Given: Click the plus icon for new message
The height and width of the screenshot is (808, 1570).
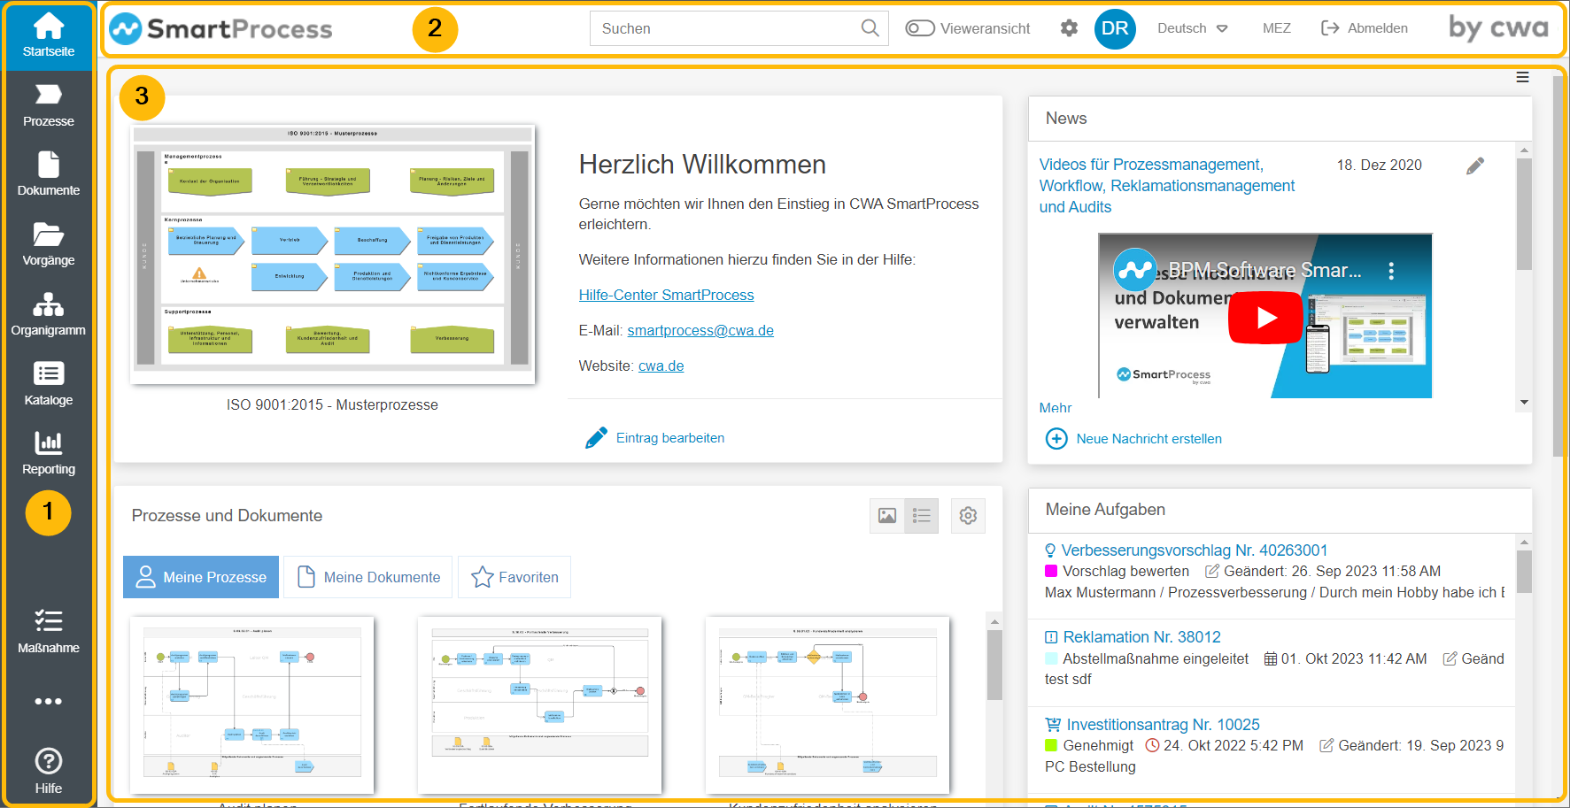Looking at the screenshot, I should 1056,438.
